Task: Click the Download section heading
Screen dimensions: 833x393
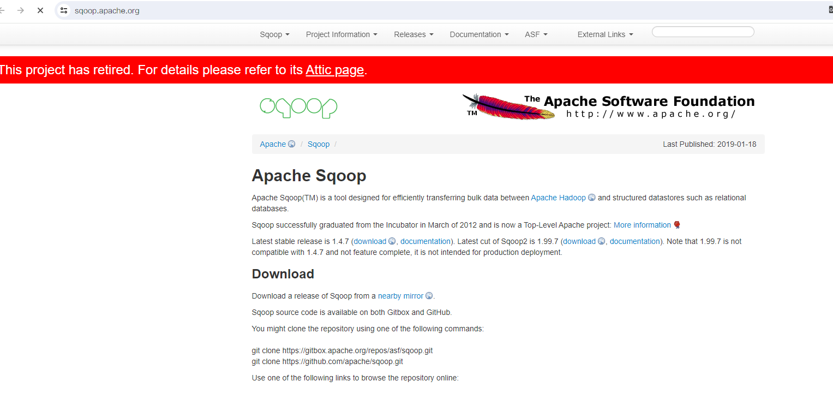Action: (283, 274)
